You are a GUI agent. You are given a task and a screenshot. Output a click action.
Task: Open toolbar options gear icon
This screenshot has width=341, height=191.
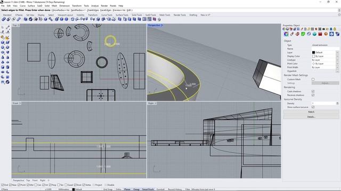[339, 15]
